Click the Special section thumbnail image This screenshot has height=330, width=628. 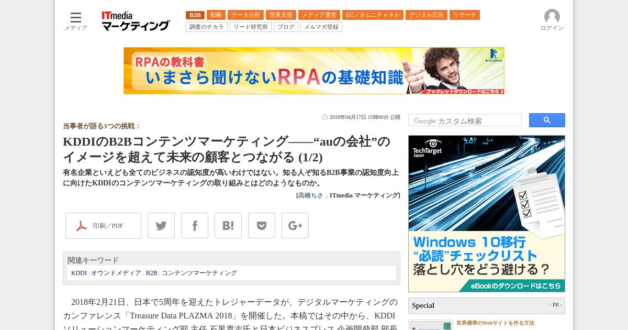tap(431, 325)
